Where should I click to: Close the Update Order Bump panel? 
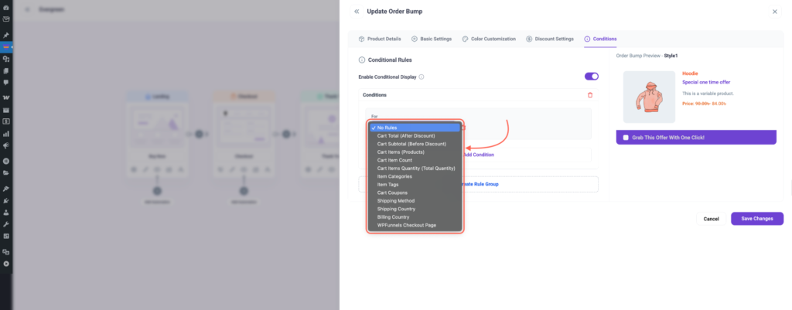pyautogui.click(x=775, y=12)
